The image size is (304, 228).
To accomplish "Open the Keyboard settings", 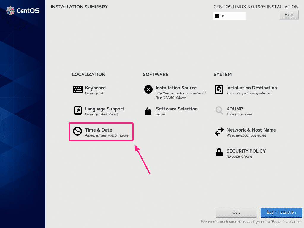I will click(89, 90).
